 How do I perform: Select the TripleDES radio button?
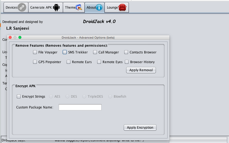click(x=84, y=96)
